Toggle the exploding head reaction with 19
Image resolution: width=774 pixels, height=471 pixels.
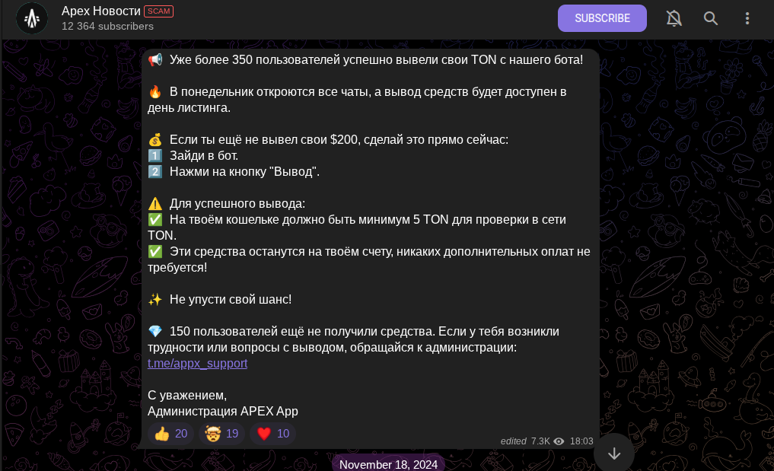(221, 434)
